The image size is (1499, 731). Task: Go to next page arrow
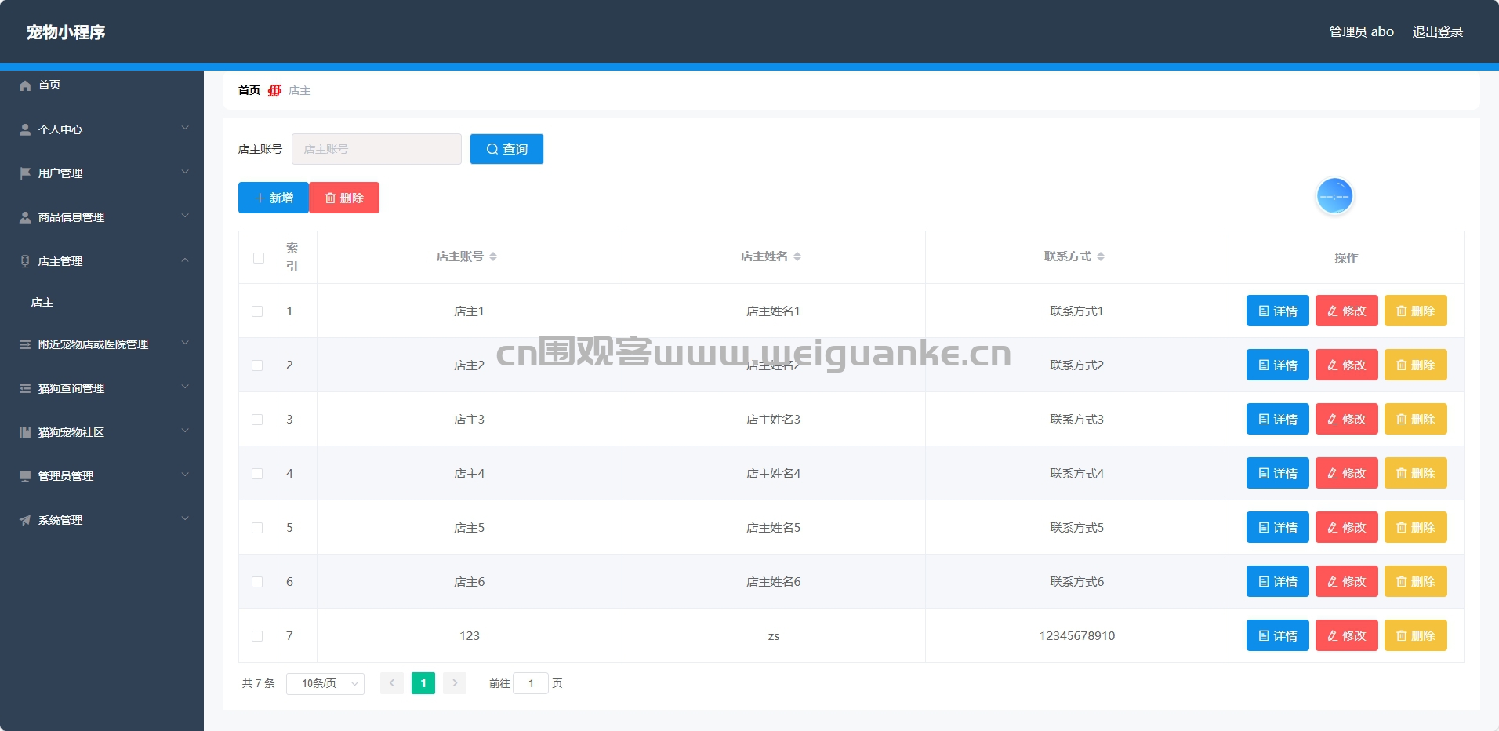[455, 683]
